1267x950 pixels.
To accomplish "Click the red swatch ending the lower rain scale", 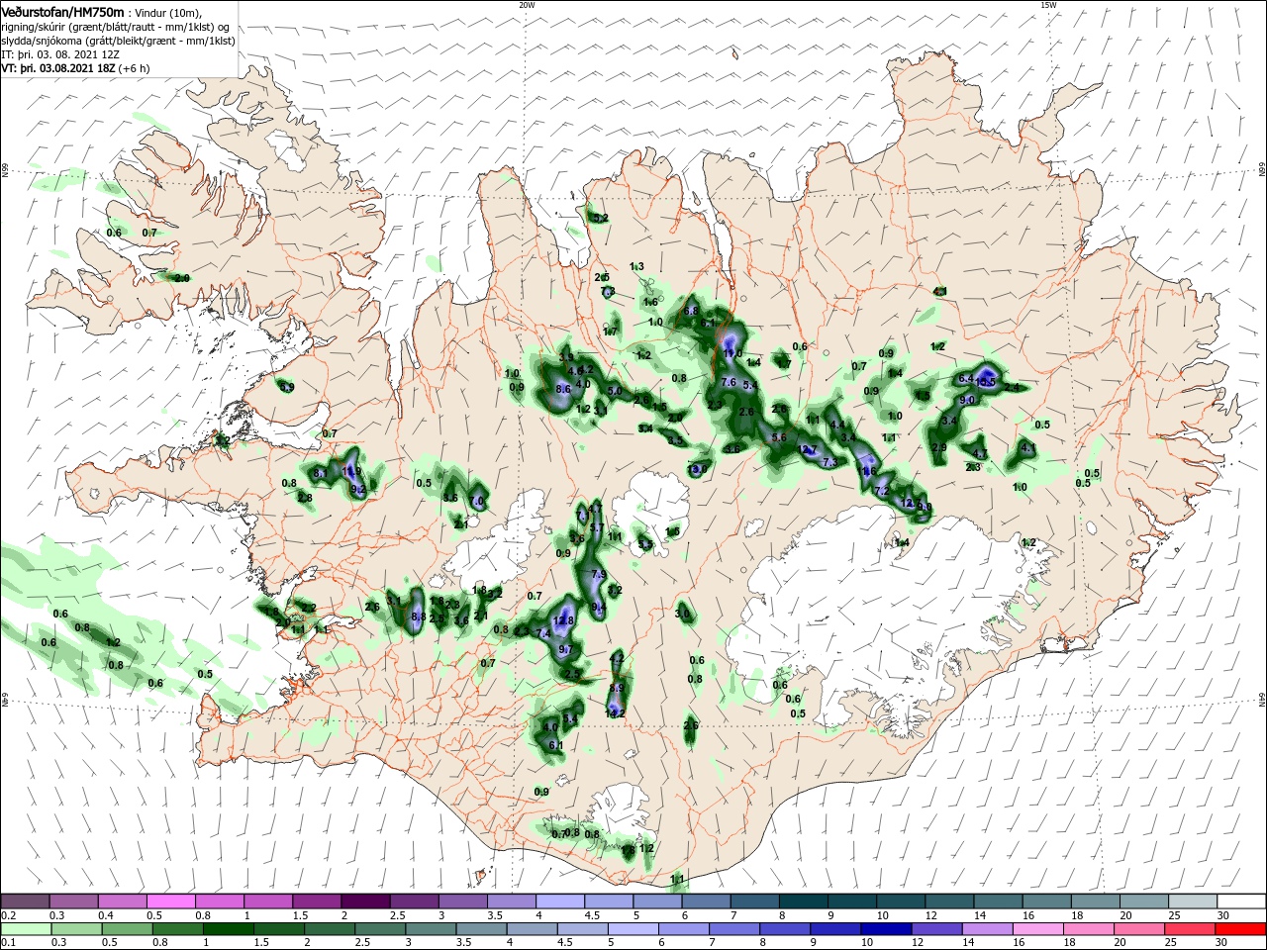I will (x=1242, y=928).
